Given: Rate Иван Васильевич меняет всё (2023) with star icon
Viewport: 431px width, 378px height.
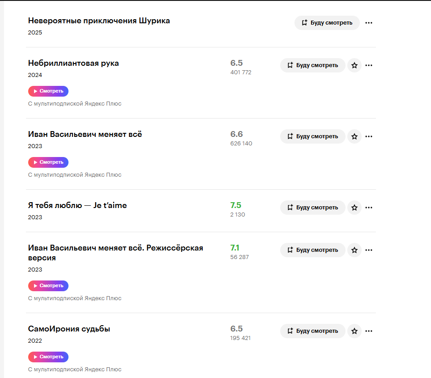Looking at the screenshot, I should (x=354, y=136).
